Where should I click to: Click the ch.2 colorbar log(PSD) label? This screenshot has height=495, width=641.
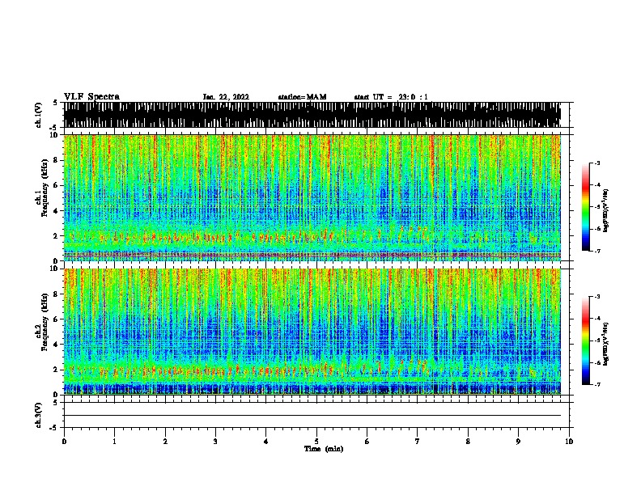[x=605, y=344]
